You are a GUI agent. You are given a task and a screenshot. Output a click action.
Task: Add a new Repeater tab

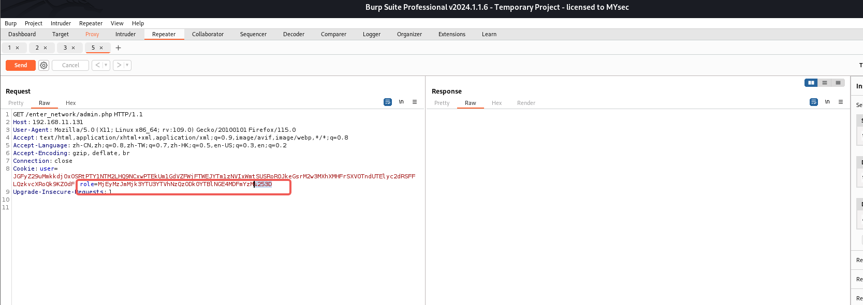coord(118,48)
